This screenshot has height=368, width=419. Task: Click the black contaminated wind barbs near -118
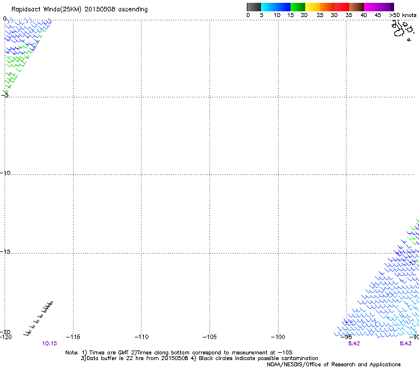[38, 318]
